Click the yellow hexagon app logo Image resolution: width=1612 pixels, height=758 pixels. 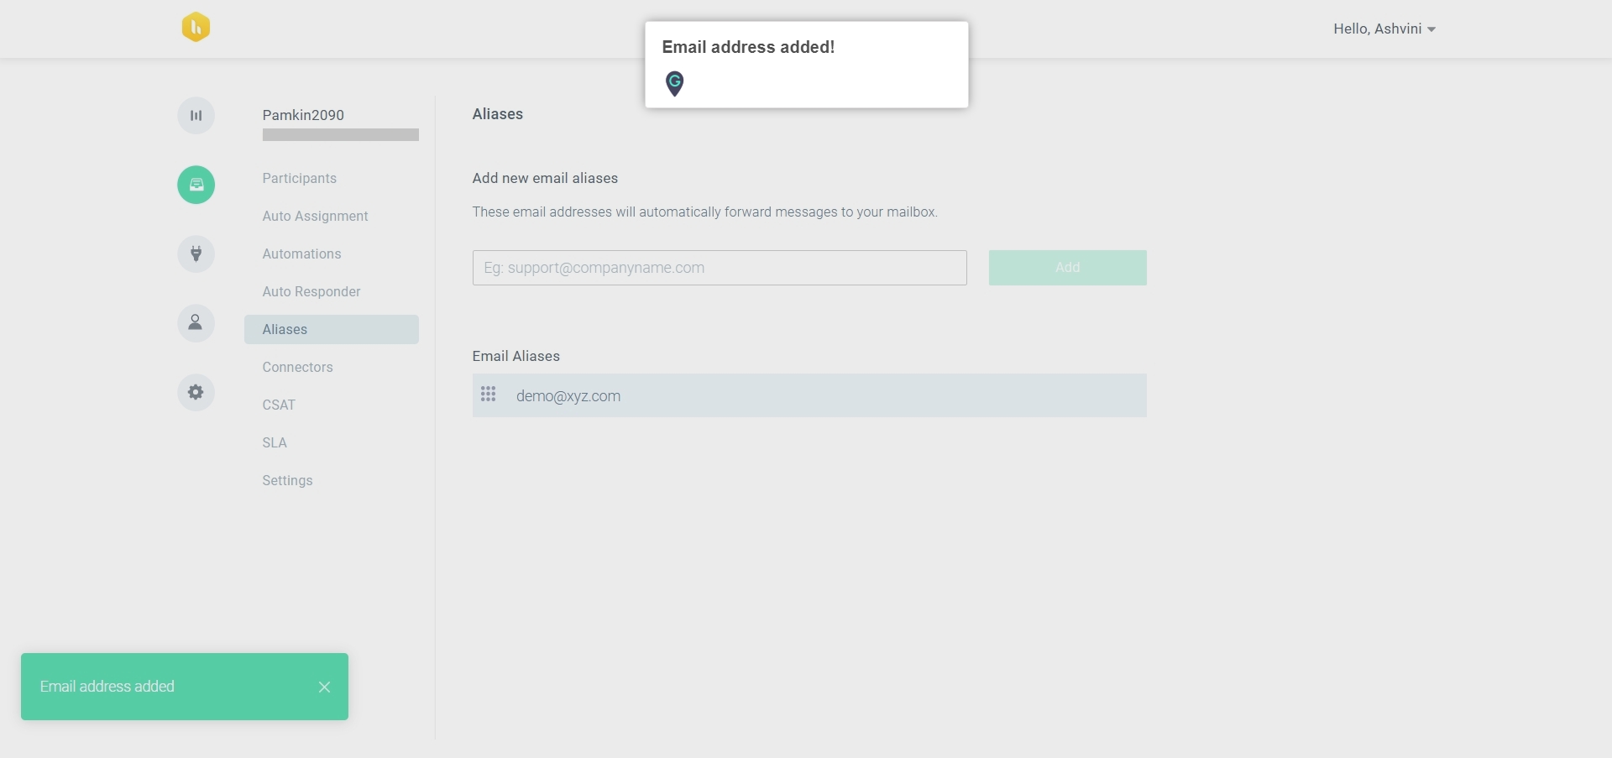click(x=196, y=27)
